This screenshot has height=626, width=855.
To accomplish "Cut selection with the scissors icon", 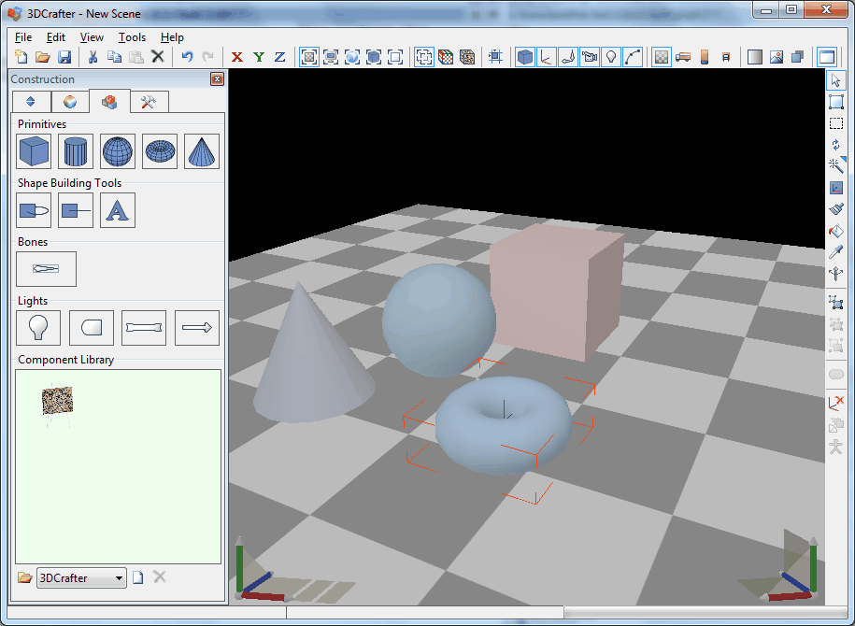I will point(93,57).
